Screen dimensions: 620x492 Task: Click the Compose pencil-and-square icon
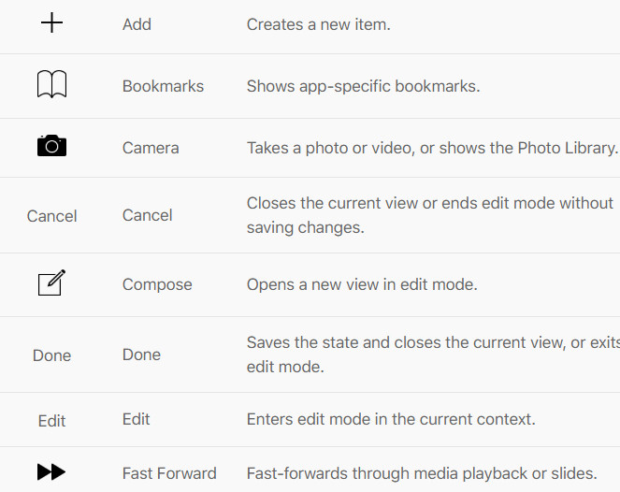click(52, 282)
